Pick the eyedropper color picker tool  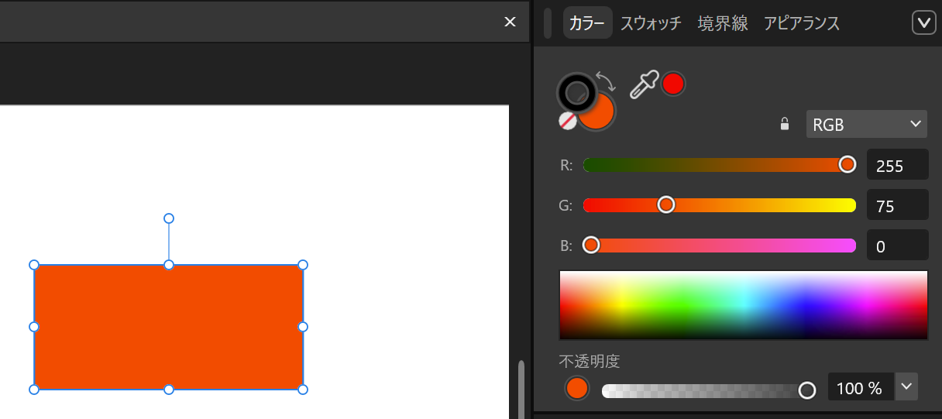pyautogui.click(x=644, y=84)
